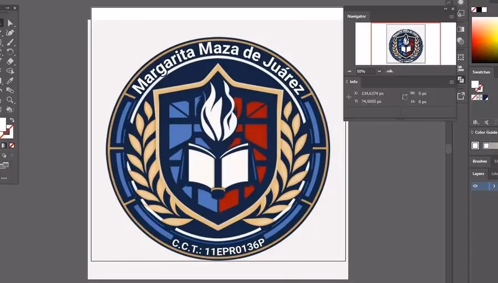Viewport: 498px width, 283px height.
Task: Swap fill and stroke colors in toolbar
Action: (12, 120)
